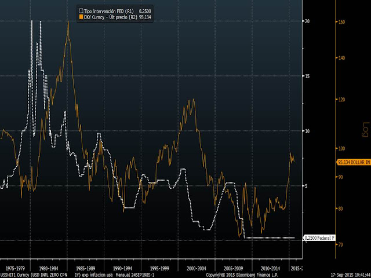Click the R1 axis value 5

(307, 186)
